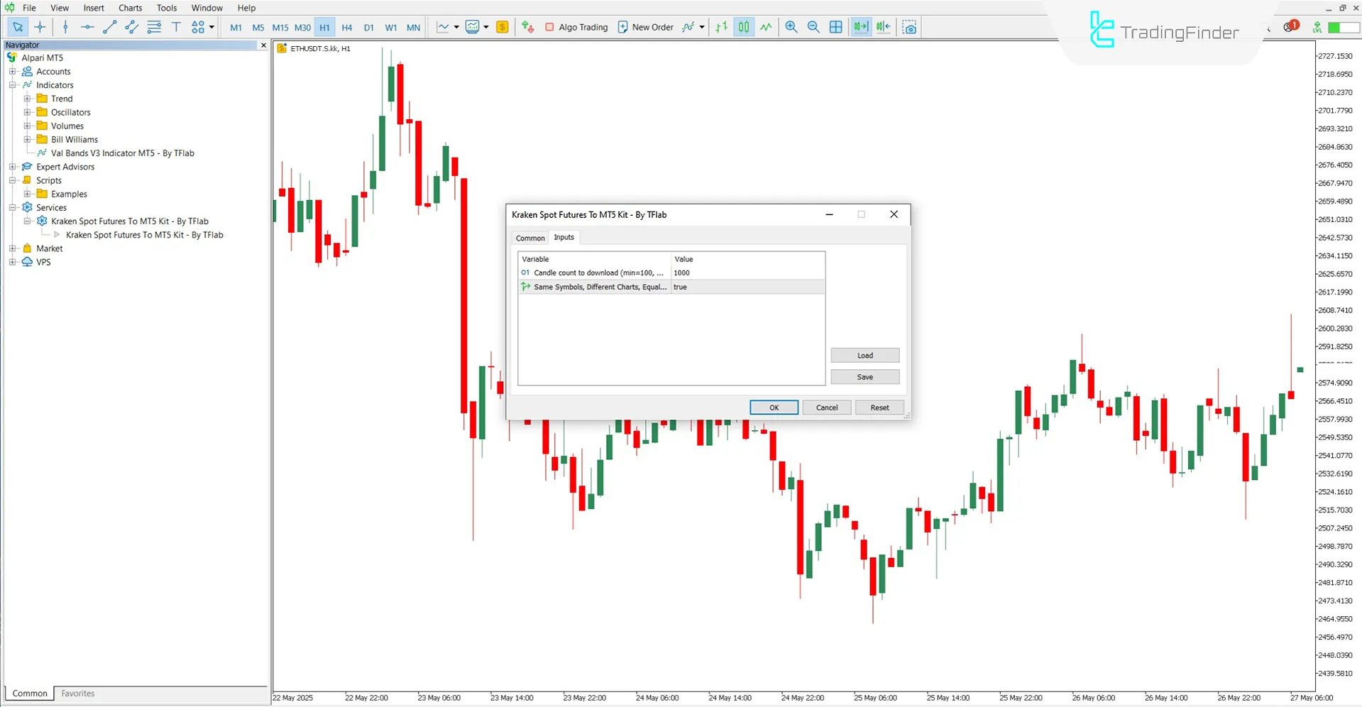Expand the Indicators folder in Navigator
Viewport: 1362px width, 707px height.
coord(12,84)
